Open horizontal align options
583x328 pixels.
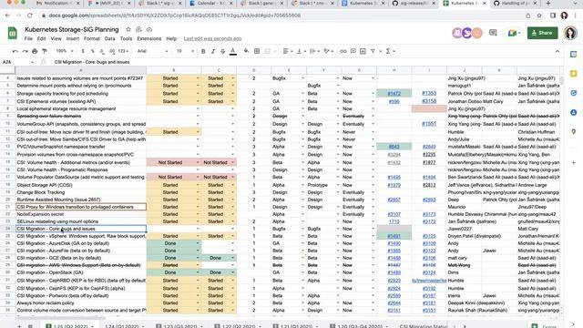click(x=288, y=51)
